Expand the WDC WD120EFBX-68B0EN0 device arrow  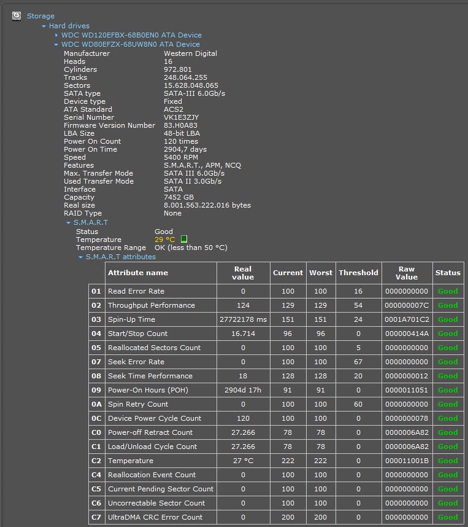[56, 36]
